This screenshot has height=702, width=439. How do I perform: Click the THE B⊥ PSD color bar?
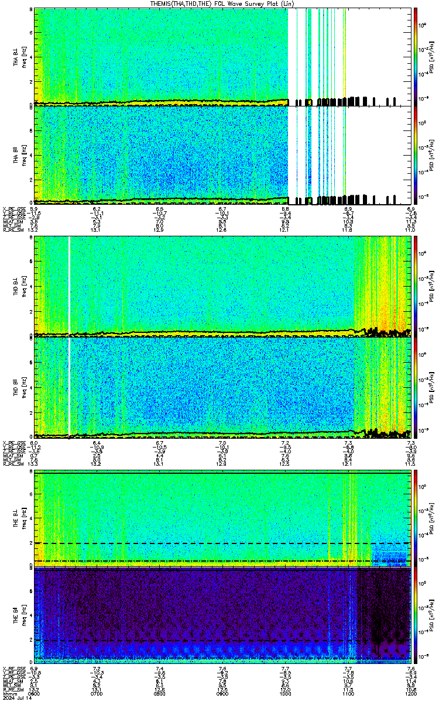416,519
